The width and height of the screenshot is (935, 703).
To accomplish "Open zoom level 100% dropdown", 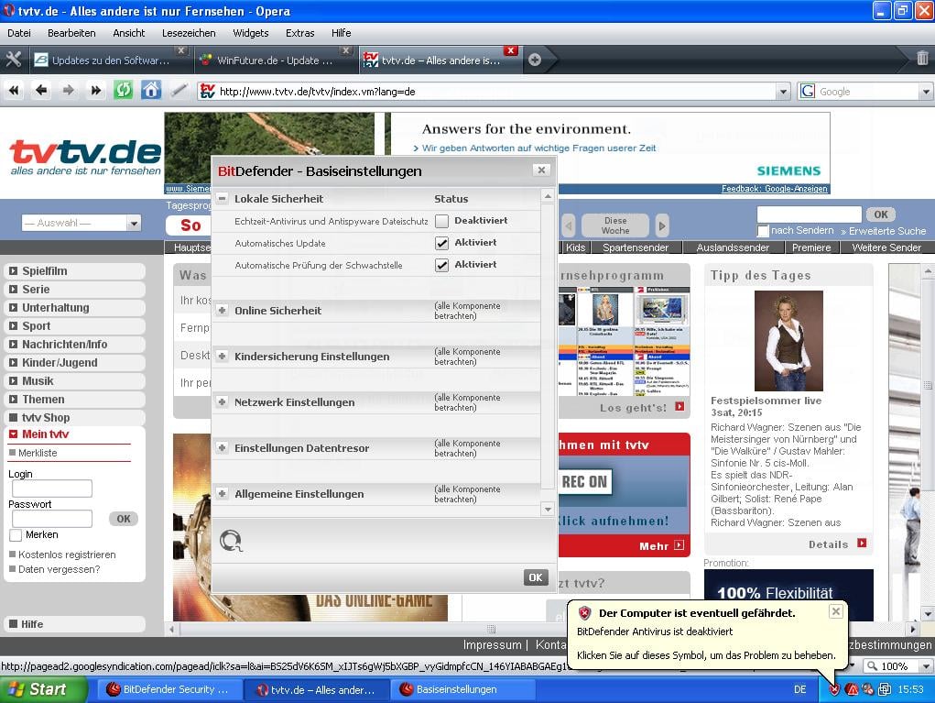I will coord(926,666).
